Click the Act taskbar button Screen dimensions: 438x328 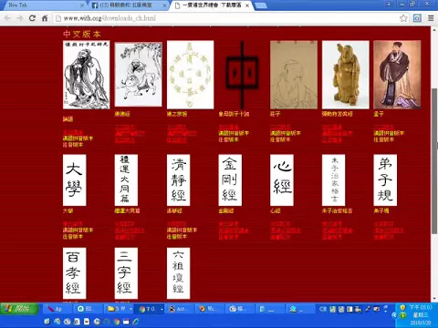(x=180, y=309)
